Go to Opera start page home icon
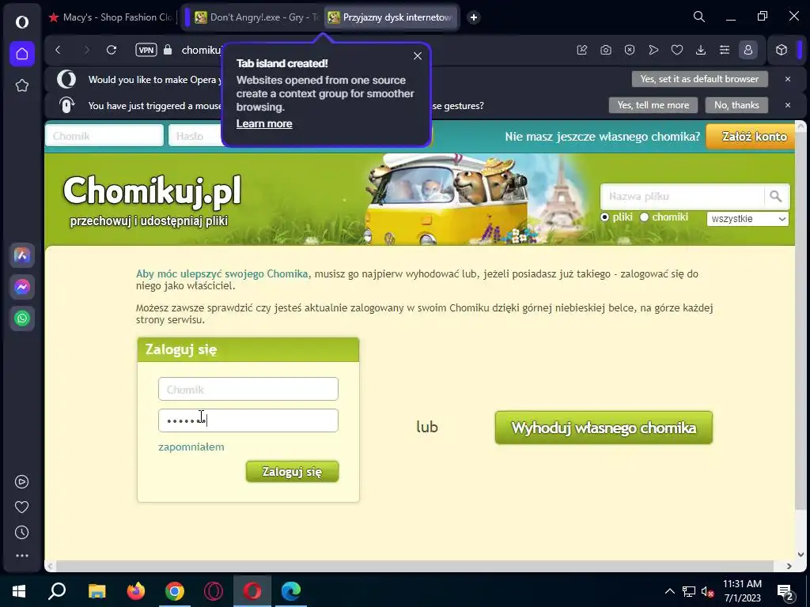The height and width of the screenshot is (607, 810). [21, 54]
